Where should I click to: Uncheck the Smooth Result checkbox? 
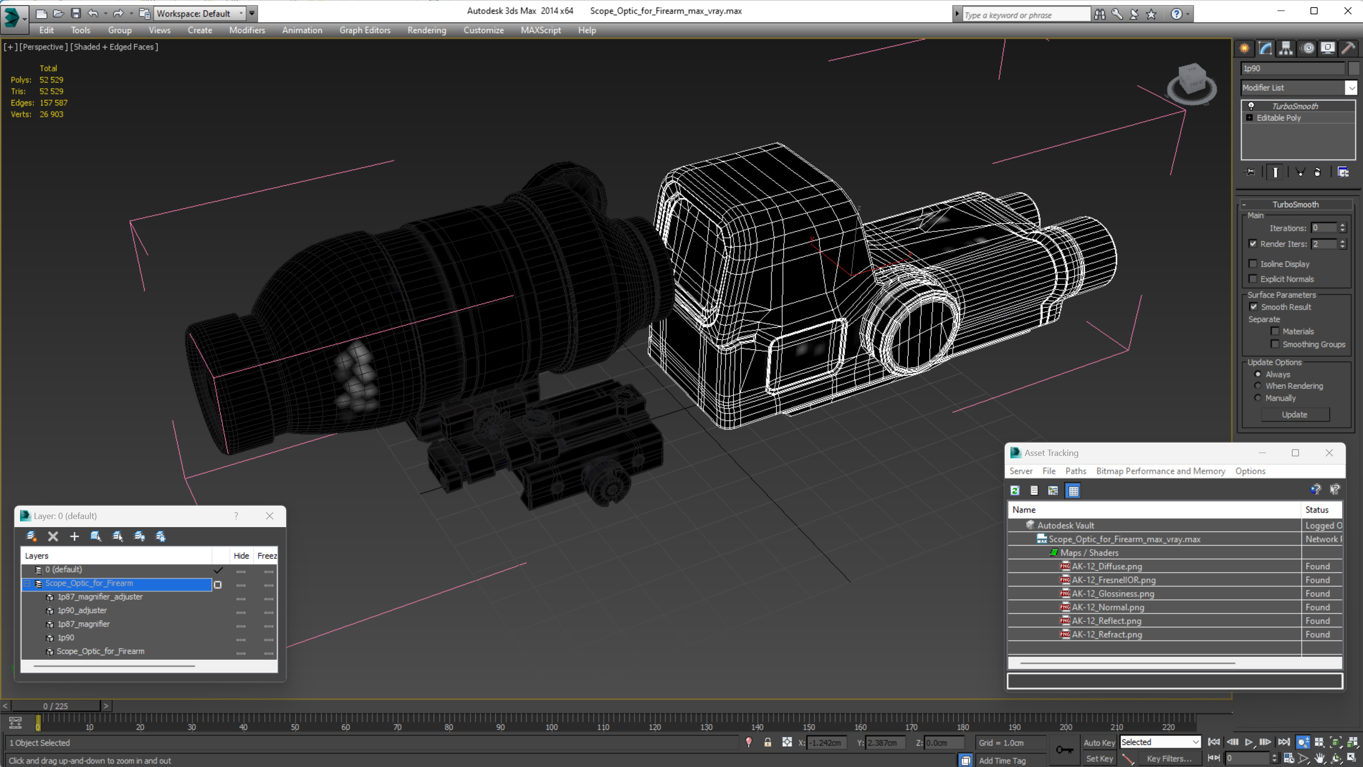point(1254,307)
